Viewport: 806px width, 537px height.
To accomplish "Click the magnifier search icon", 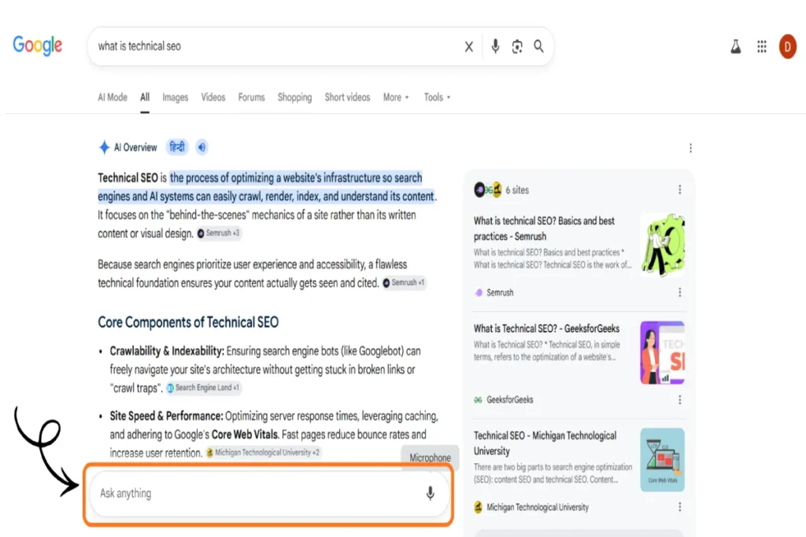I will 538,46.
